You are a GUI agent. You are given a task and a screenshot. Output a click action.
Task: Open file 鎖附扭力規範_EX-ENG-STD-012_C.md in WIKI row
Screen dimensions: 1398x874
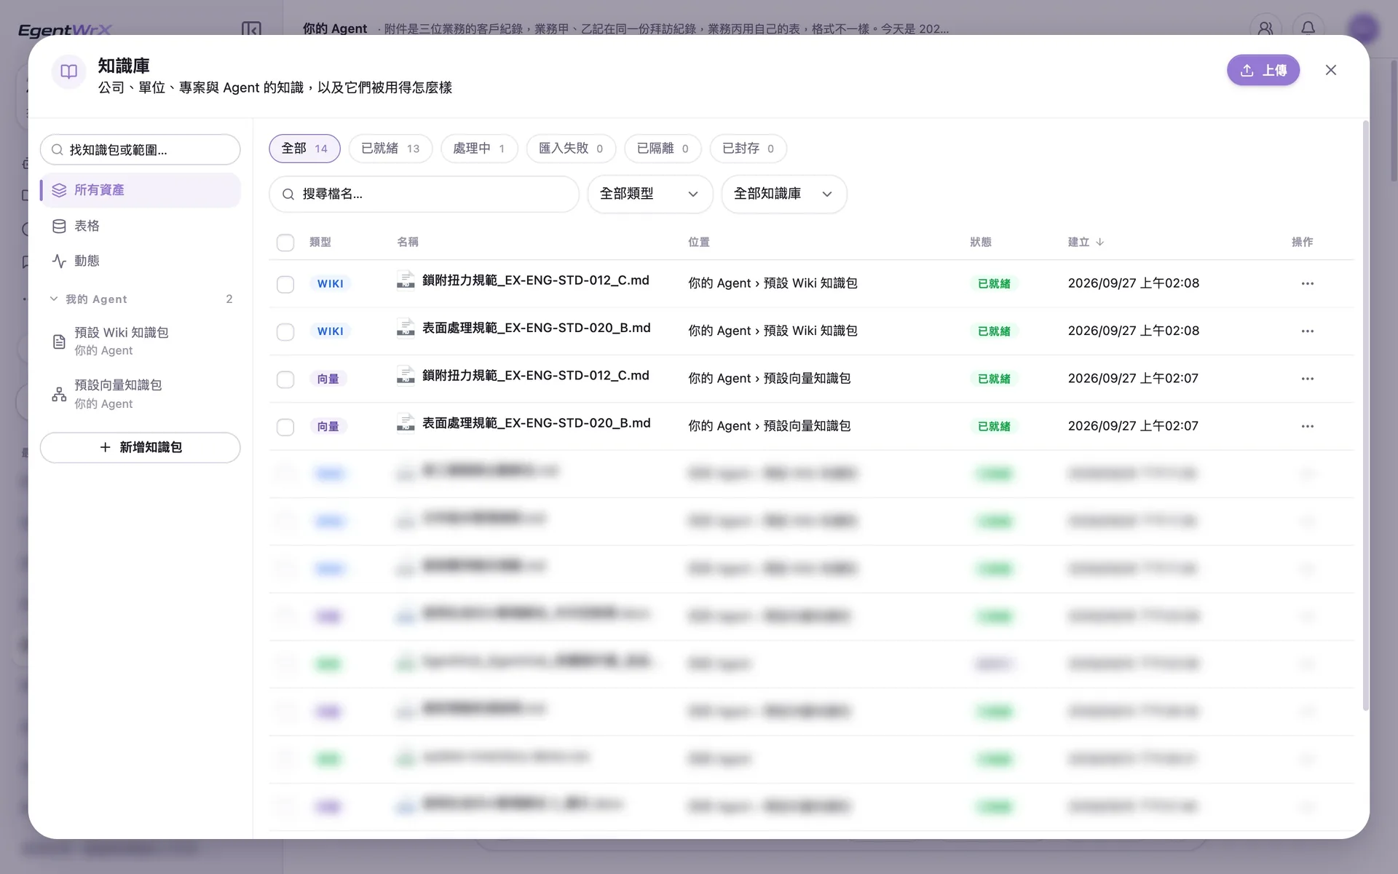pos(535,280)
